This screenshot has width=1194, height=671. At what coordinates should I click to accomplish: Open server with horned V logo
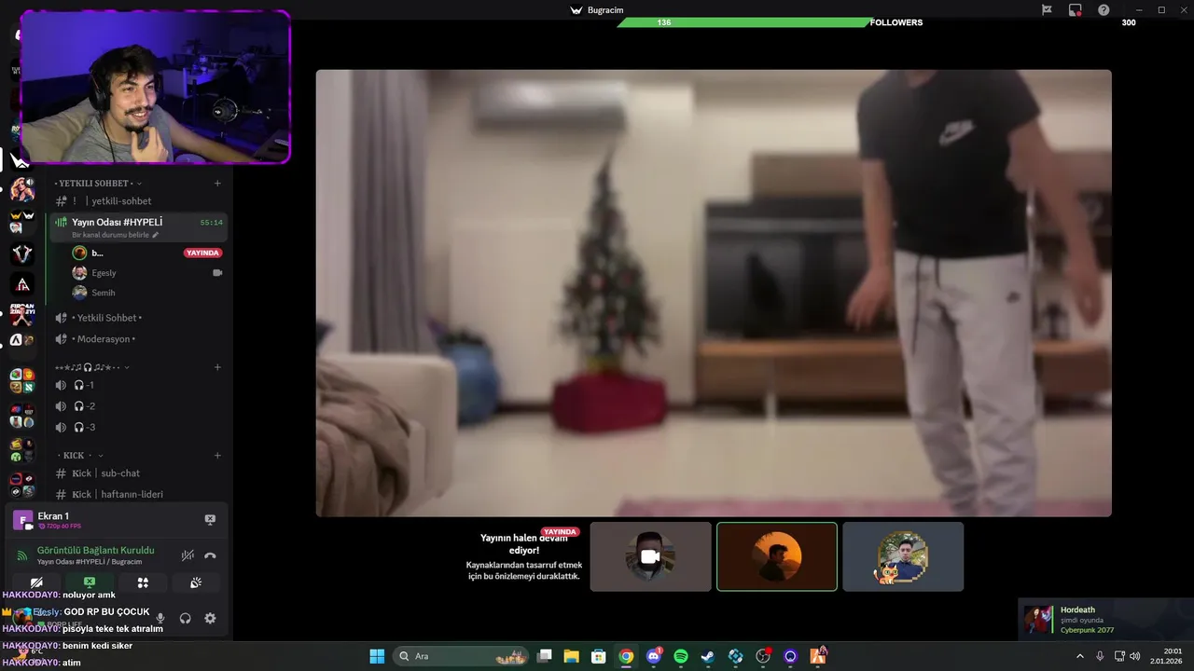22,253
